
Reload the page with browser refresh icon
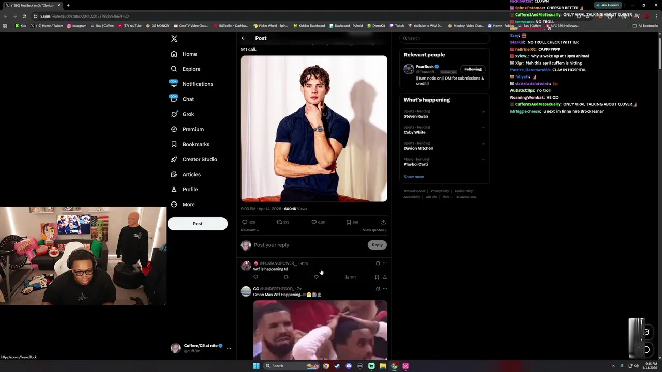[x=24, y=16]
